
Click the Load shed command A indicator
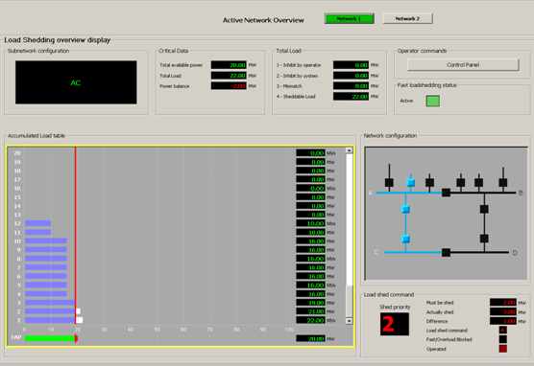point(502,330)
